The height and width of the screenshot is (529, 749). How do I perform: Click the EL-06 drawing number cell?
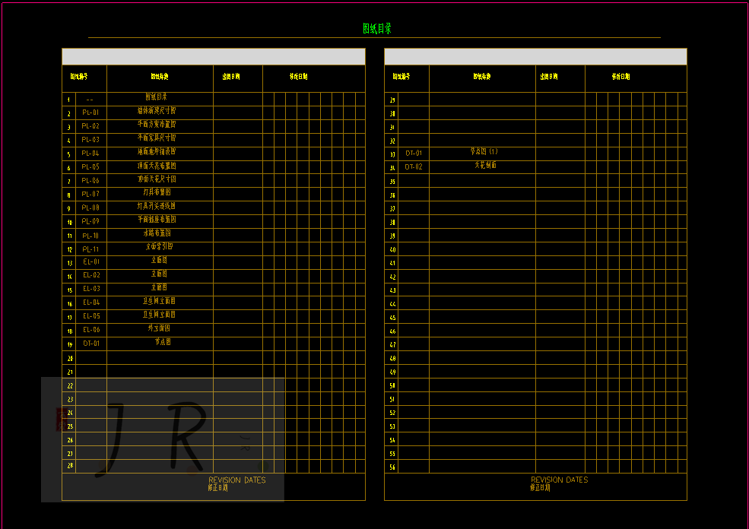tap(91, 330)
